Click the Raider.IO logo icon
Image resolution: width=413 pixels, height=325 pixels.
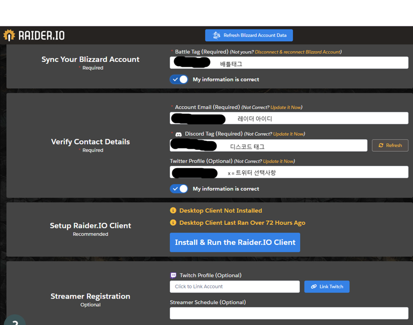[9, 35]
